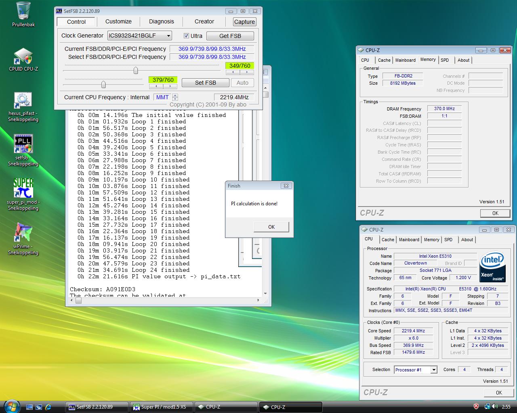517x413 pixels.
Task: Click the red security alert tray icon
Action: pyautogui.click(x=476, y=407)
